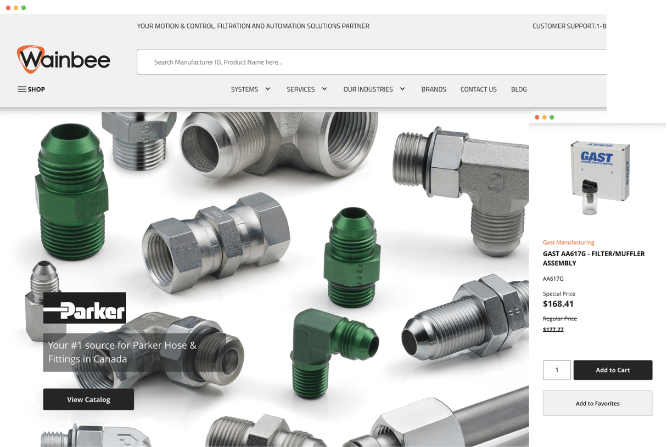Screen dimensions: 667x447
Task: Click the quantity field showing 1
Action: (557, 370)
